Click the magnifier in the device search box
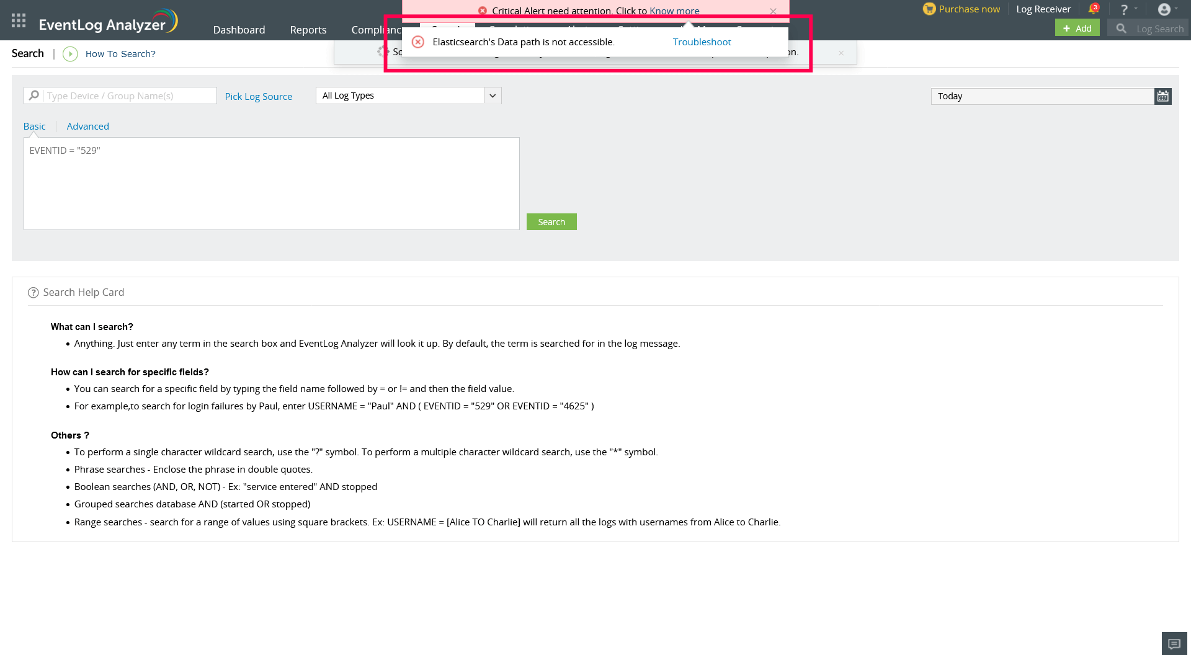This screenshot has height=655, width=1191. (x=33, y=95)
